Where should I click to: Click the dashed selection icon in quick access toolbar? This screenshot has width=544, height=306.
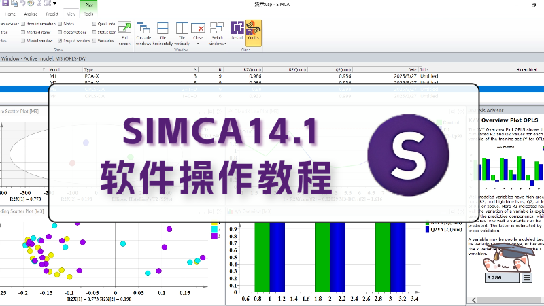click(47, 3)
